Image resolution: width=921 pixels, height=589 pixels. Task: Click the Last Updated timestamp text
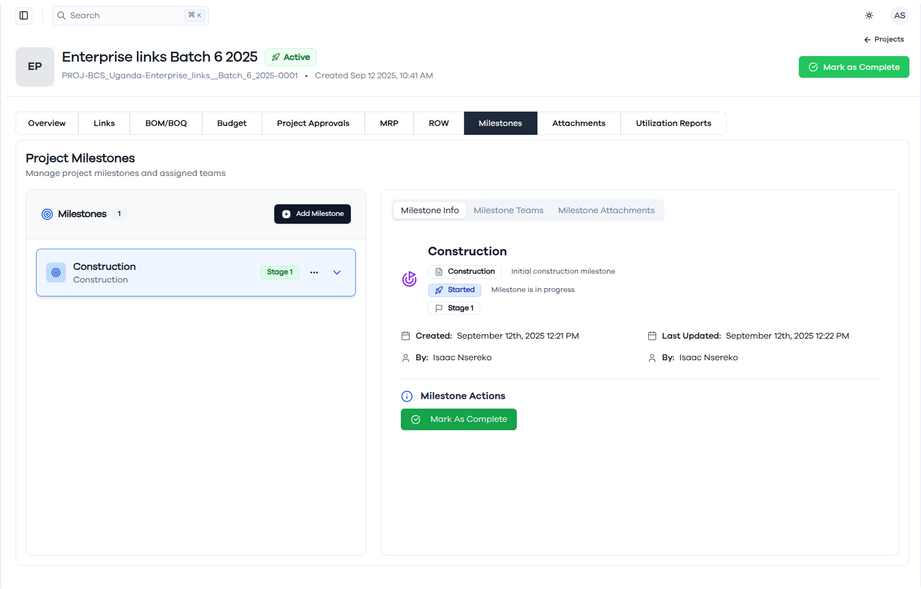pyautogui.click(x=787, y=336)
